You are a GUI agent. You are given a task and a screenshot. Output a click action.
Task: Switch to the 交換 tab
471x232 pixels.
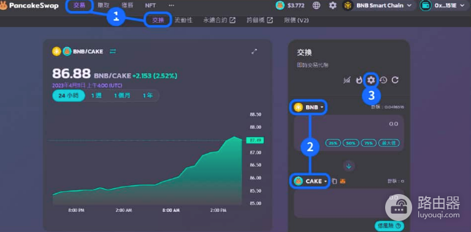point(158,20)
